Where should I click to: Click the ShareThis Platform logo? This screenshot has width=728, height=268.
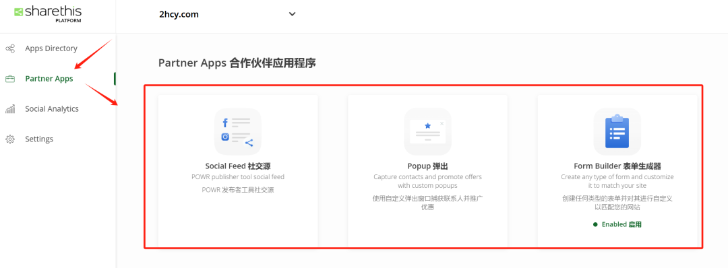pos(47,14)
